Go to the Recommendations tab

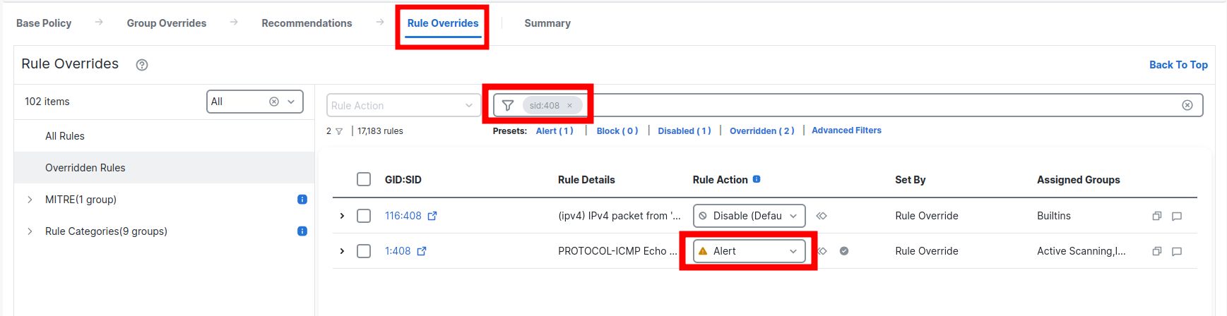307,23
